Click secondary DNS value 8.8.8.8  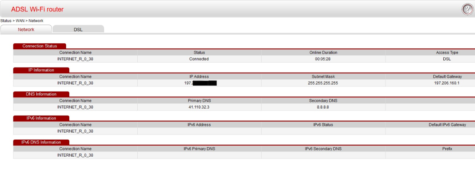(x=323, y=107)
